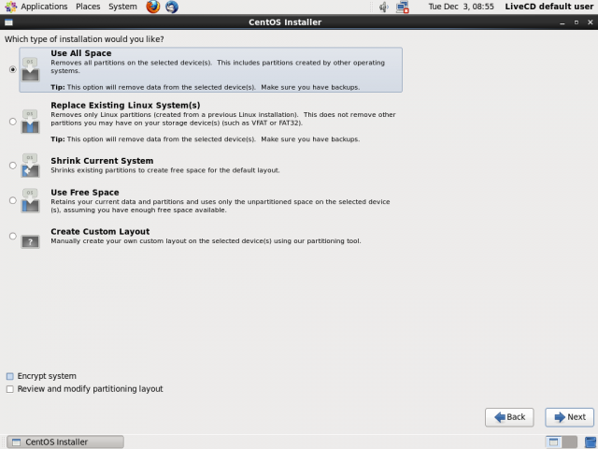Expand the System menu
598x449 pixels.
(122, 7)
